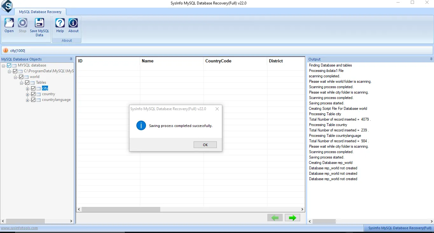Click the 'Processing ibdata1 File' log line

[326, 71]
